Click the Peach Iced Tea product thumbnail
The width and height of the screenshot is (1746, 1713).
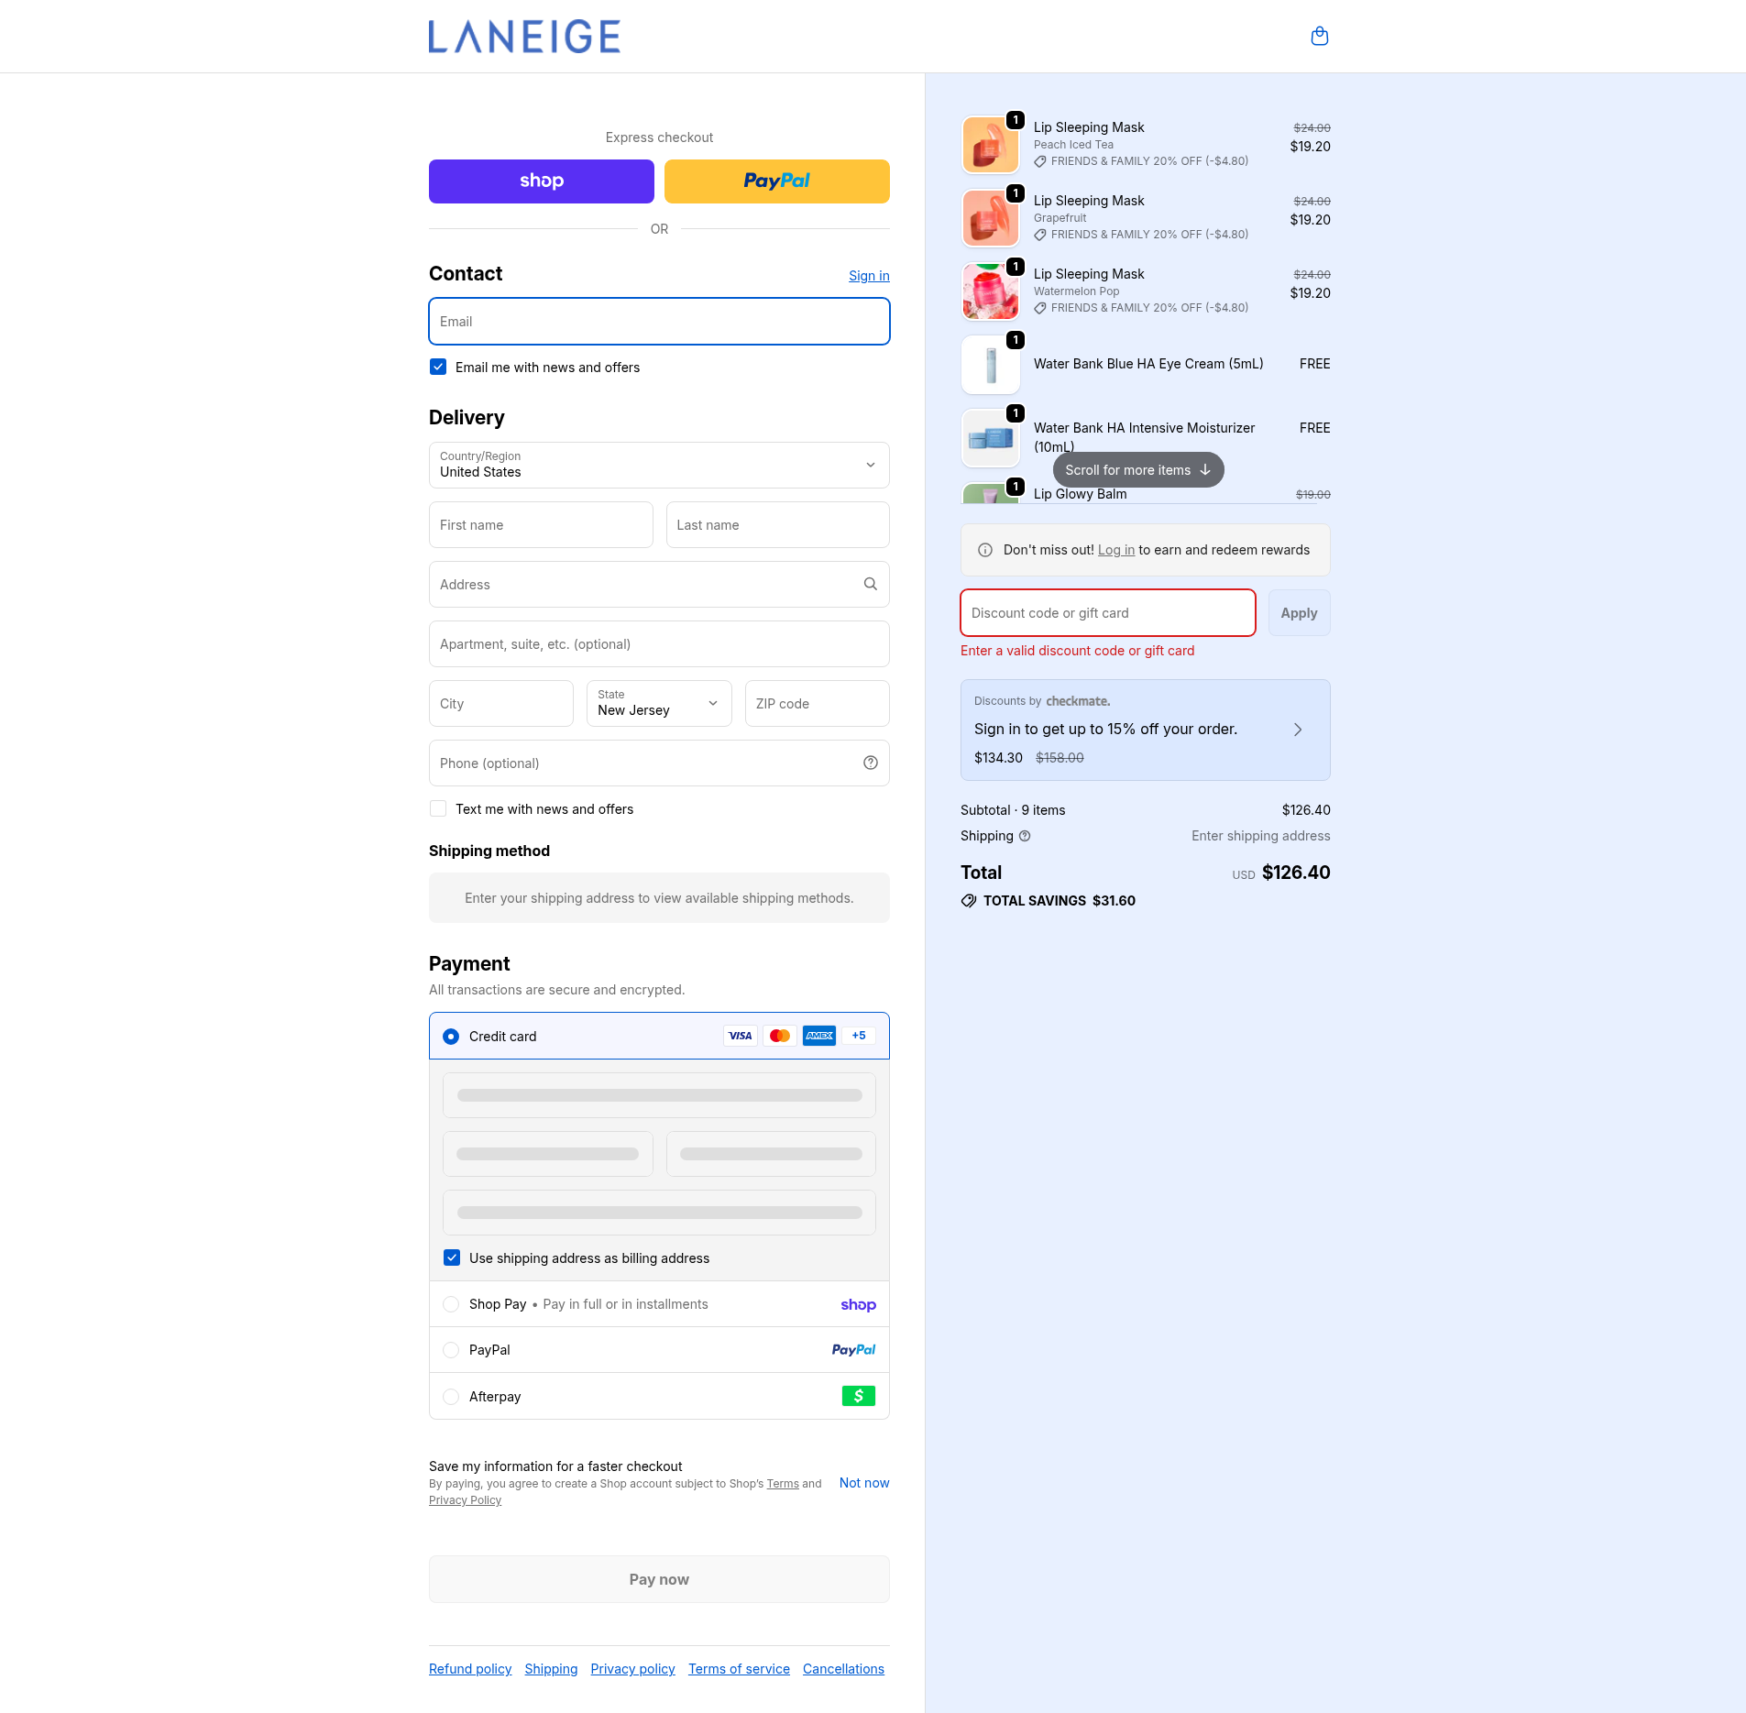990,145
